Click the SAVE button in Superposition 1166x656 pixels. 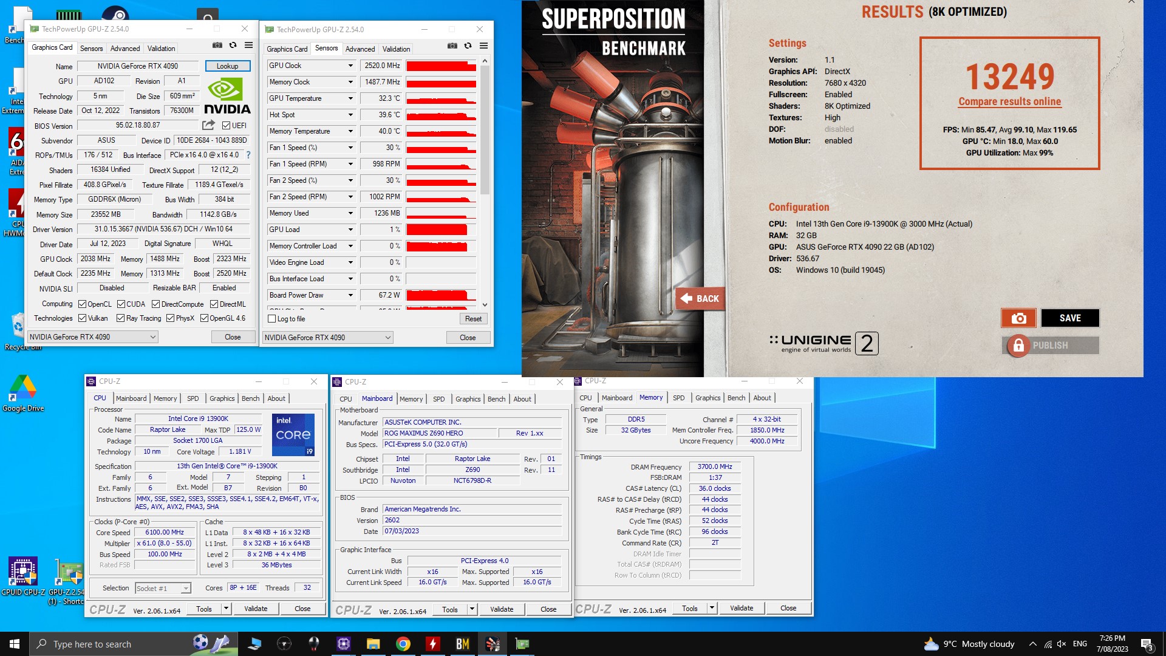coord(1070,318)
